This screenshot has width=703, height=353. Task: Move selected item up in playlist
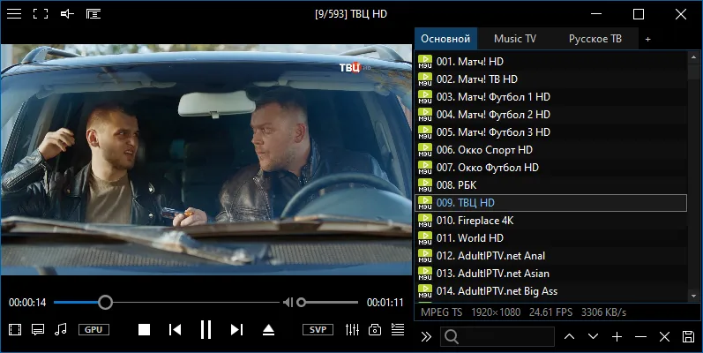click(570, 336)
